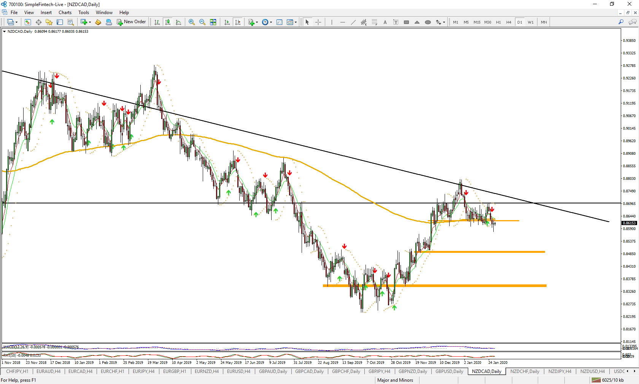This screenshot has width=639, height=384.
Task: Click the search magnifier icon
Action: pyautogui.click(x=621, y=22)
